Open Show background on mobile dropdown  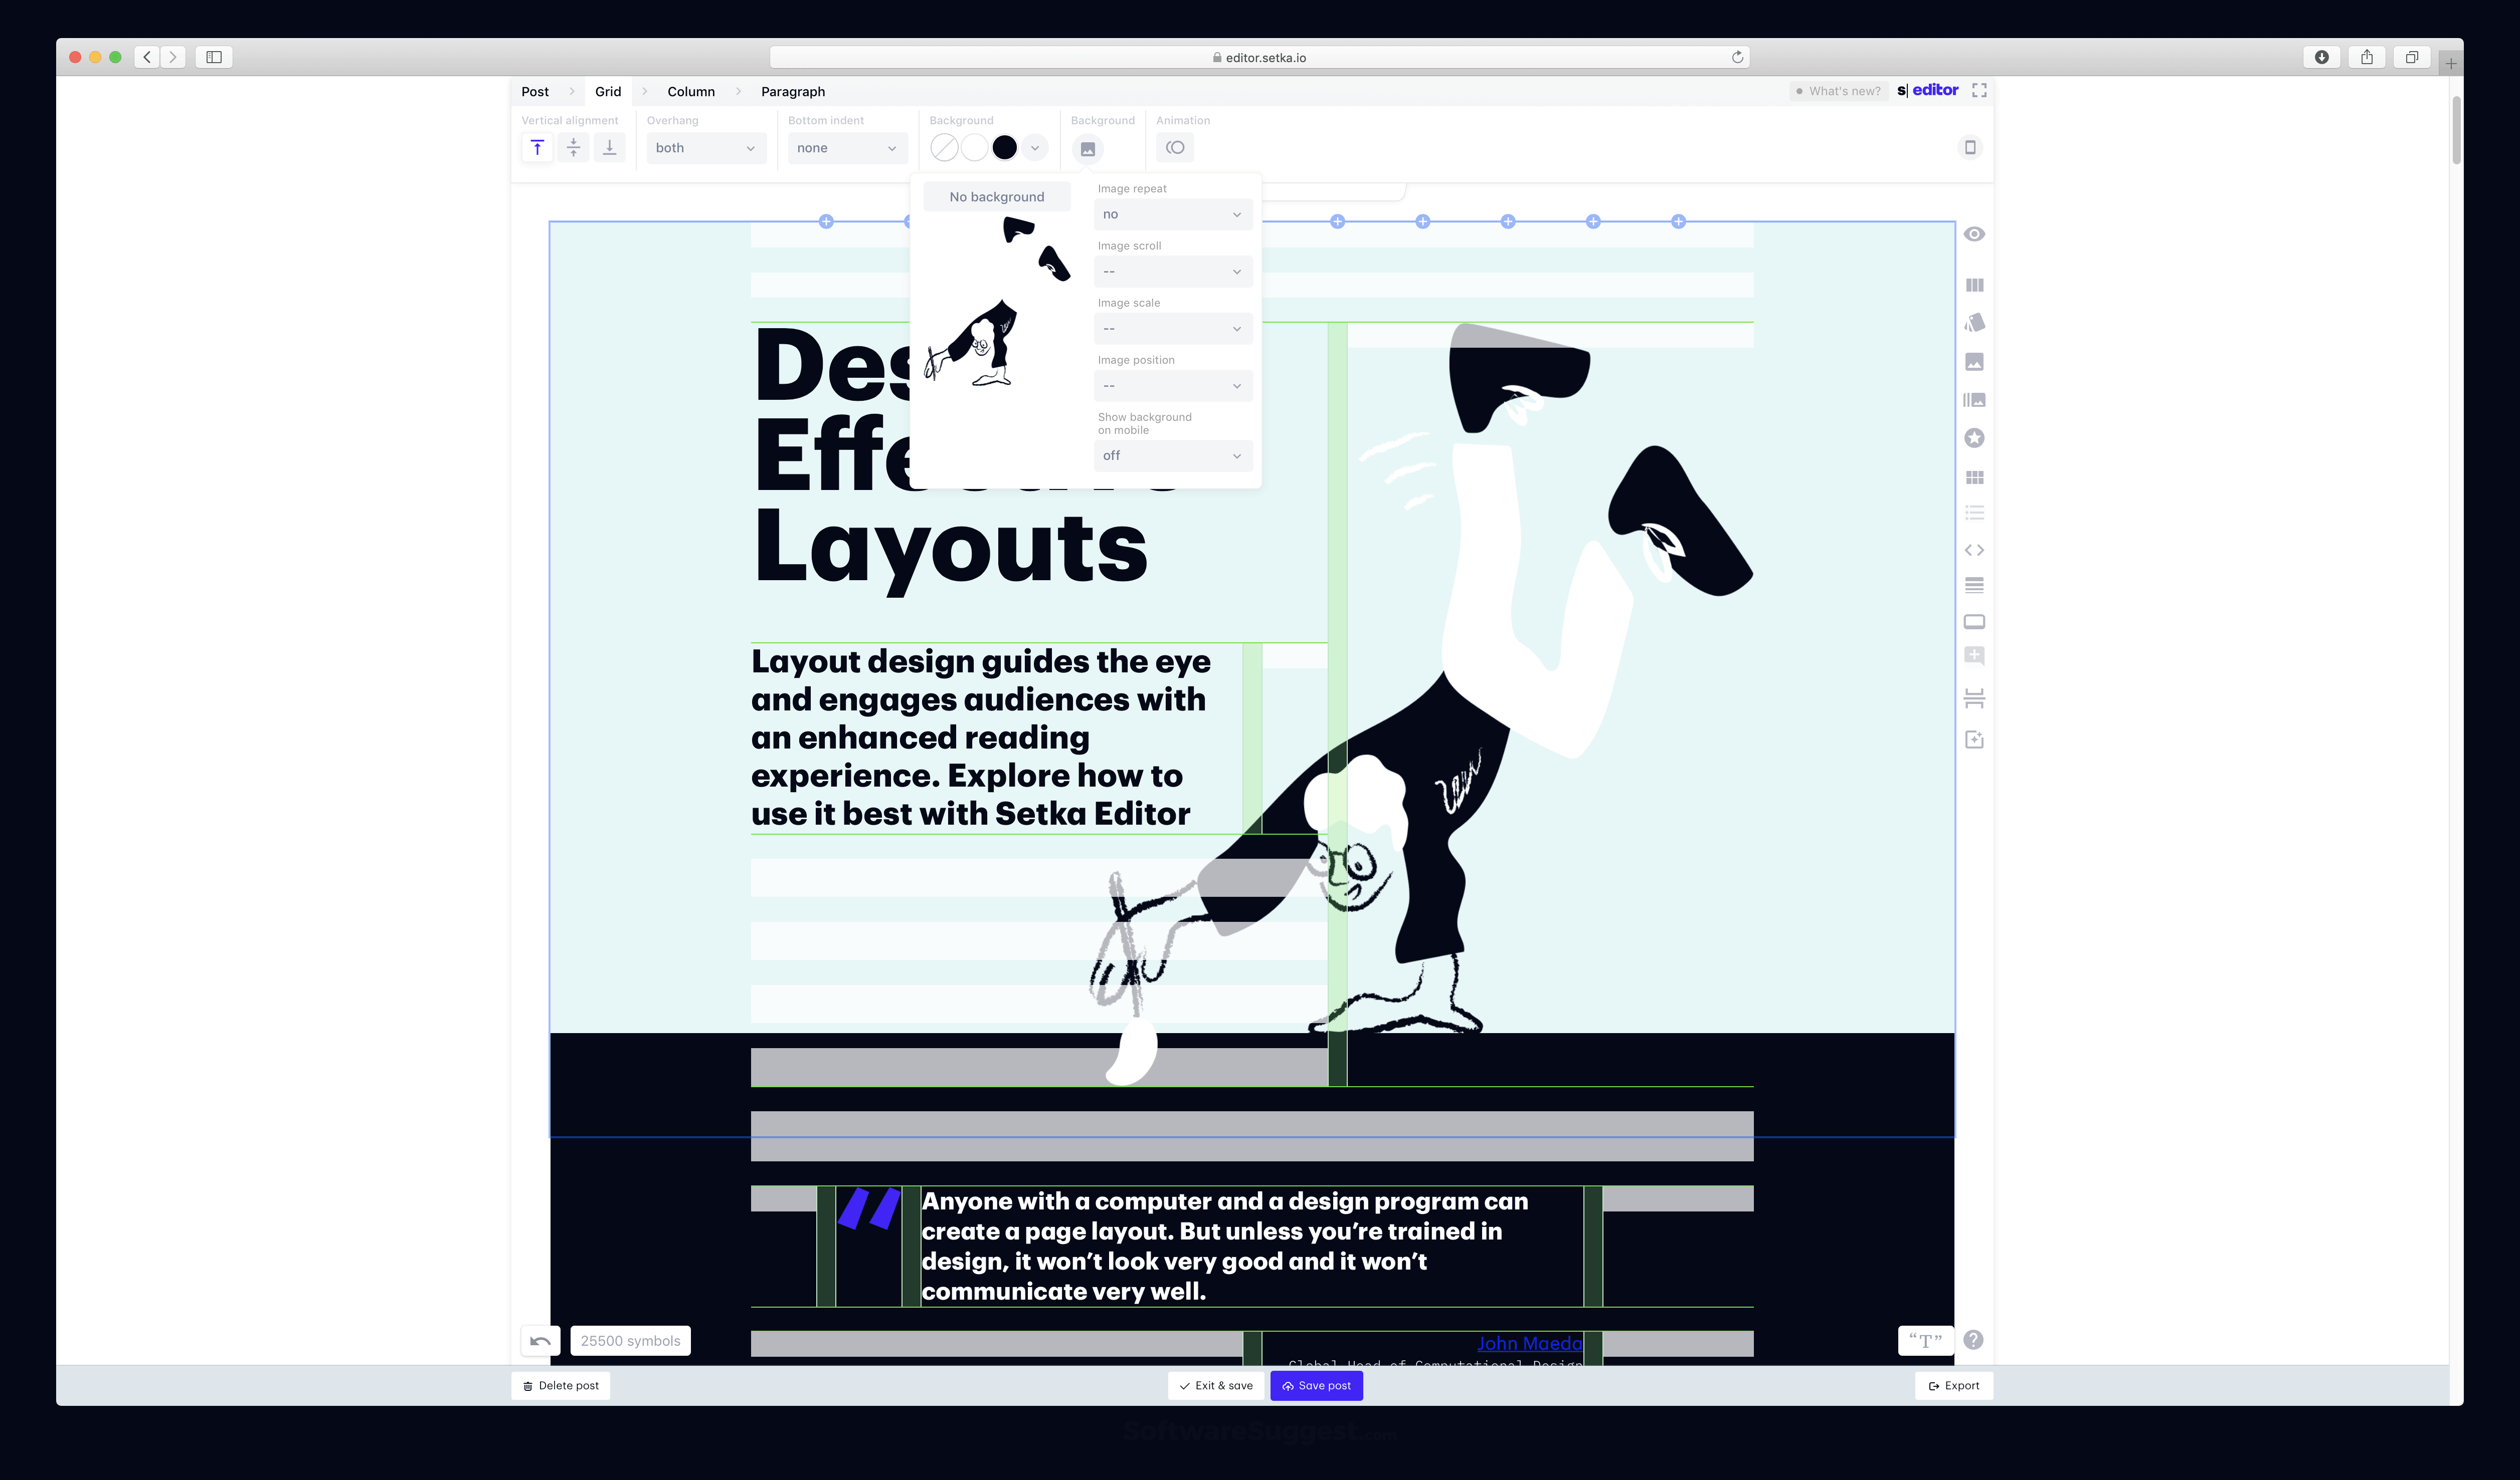pos(1172,456)
